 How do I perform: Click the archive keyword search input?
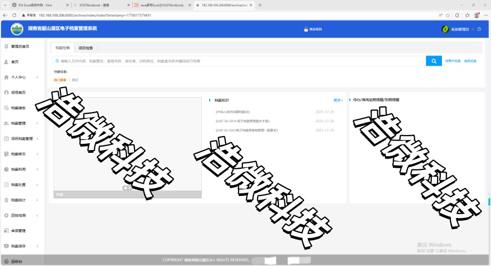240,61
